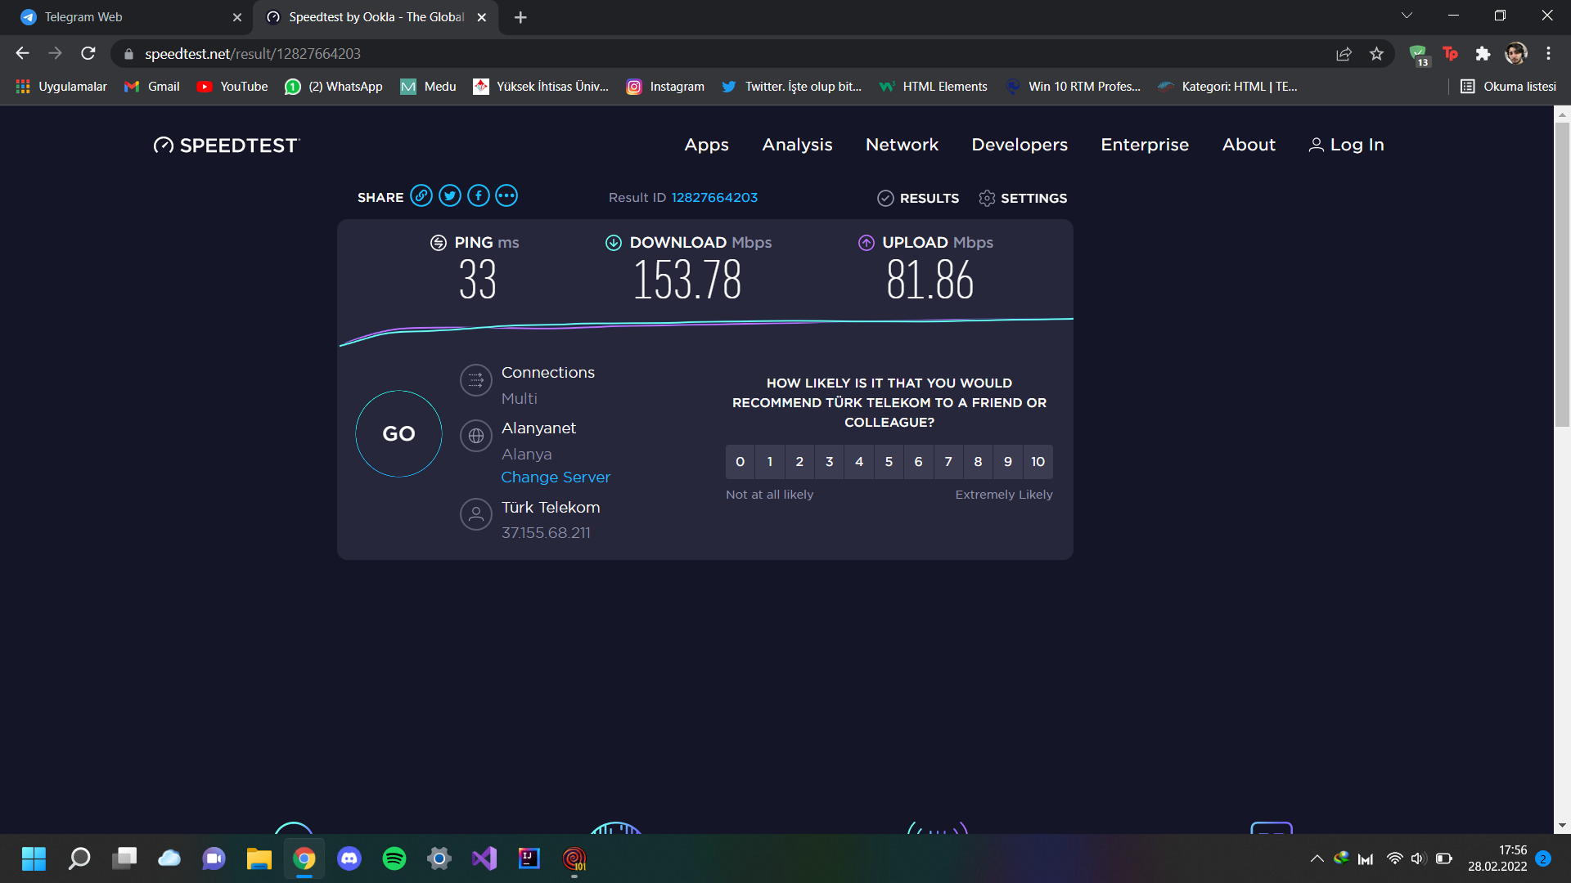Open WhatsApp bookmark
Viewport: 1571px width, 883px height.
coord(334,87)
